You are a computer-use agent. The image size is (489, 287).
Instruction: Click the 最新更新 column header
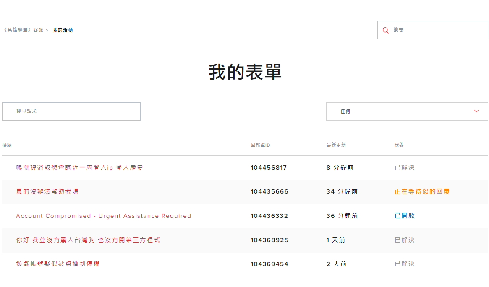(x=336, y=145)
